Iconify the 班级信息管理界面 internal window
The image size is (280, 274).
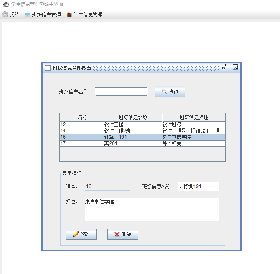point(225,67)
